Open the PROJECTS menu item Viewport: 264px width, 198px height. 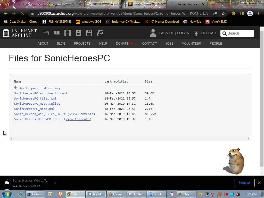coord(82,43)
